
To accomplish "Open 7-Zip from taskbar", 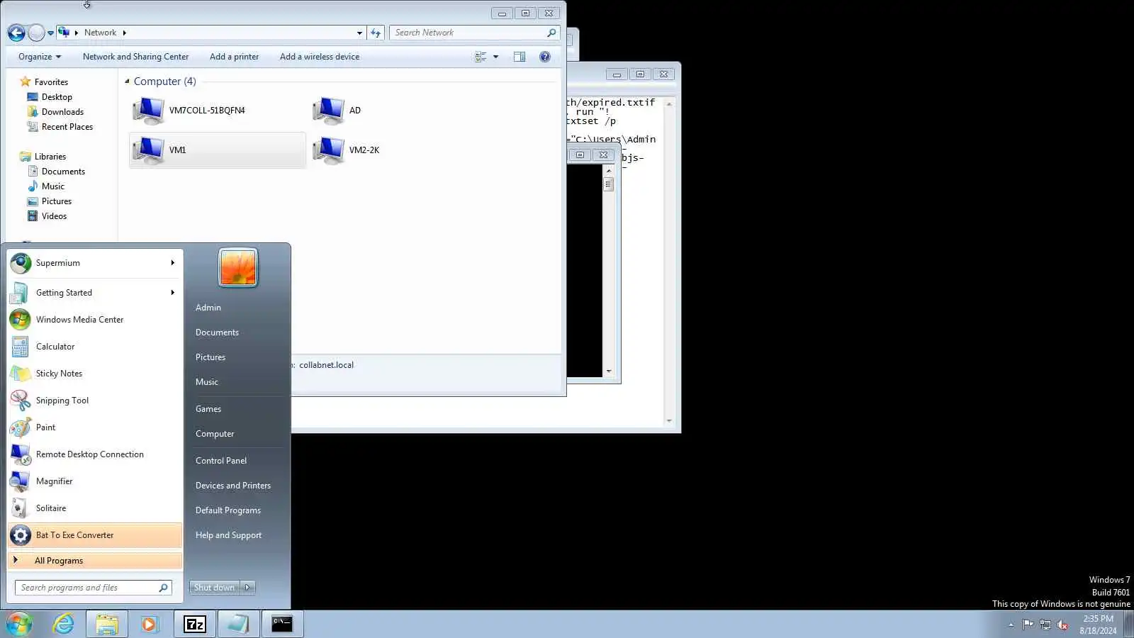I will coord(195,624).
